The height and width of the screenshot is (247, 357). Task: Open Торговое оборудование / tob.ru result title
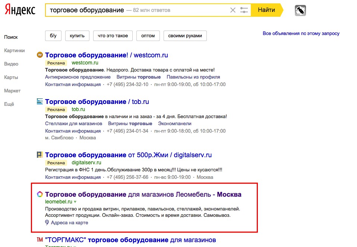(97, 102)
